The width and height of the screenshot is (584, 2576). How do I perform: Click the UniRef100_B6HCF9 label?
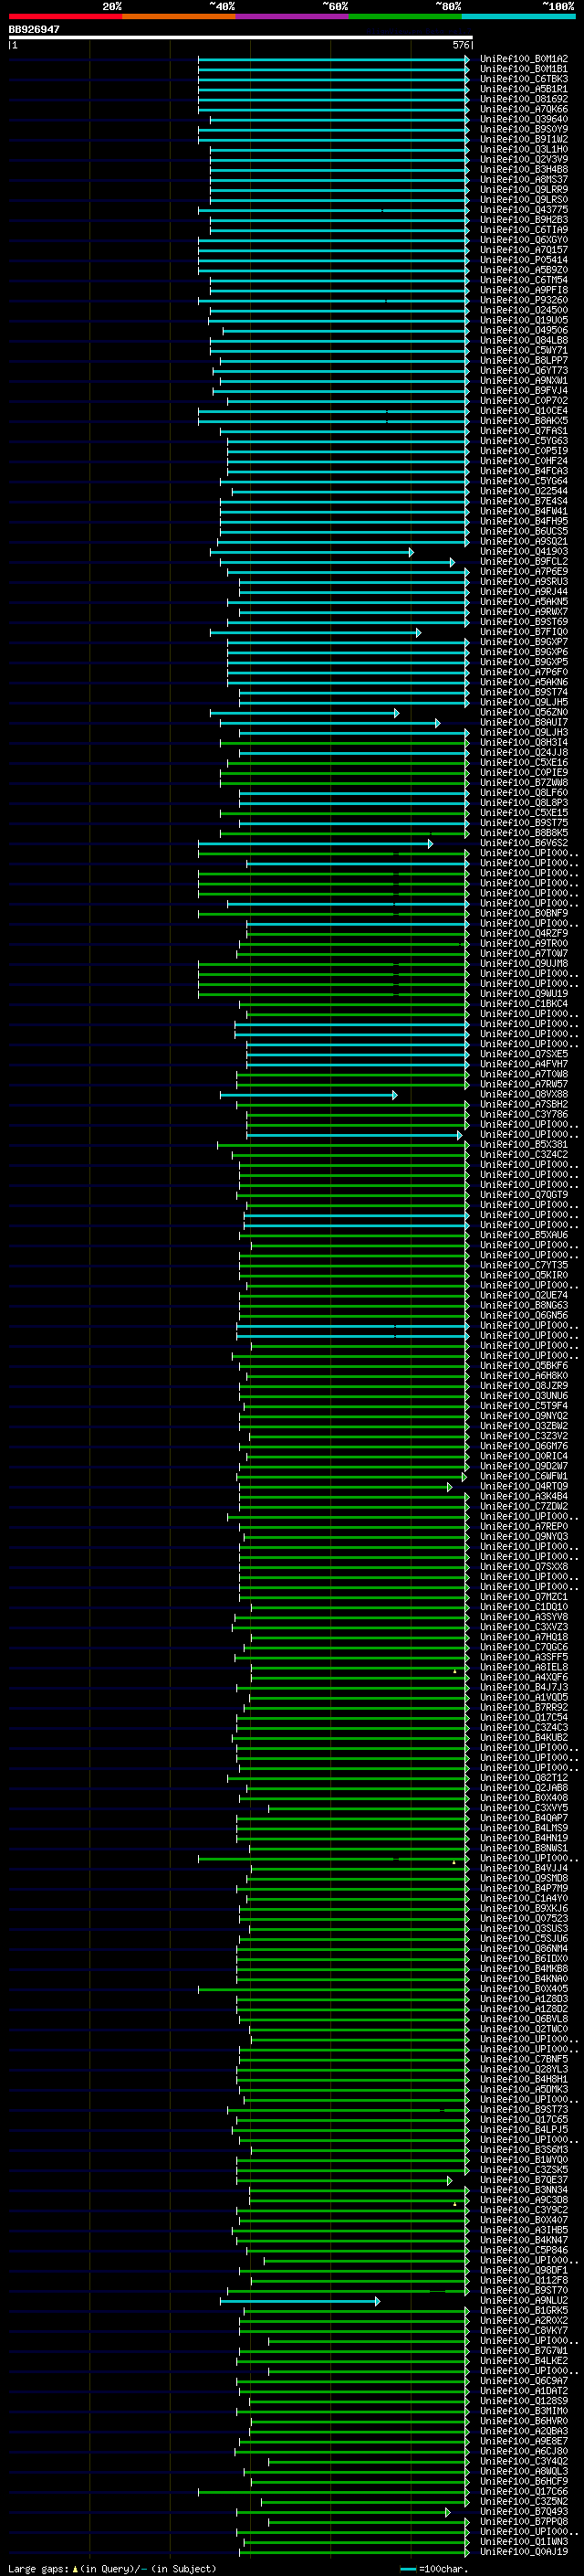(524, 2481)
